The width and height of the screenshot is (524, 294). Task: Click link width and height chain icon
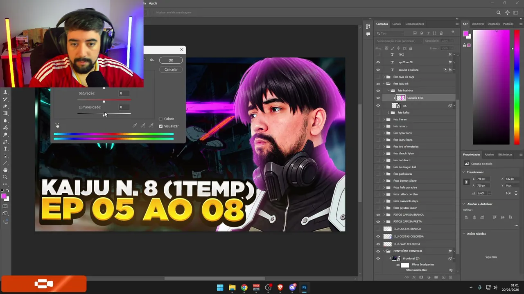click(466, 182)
